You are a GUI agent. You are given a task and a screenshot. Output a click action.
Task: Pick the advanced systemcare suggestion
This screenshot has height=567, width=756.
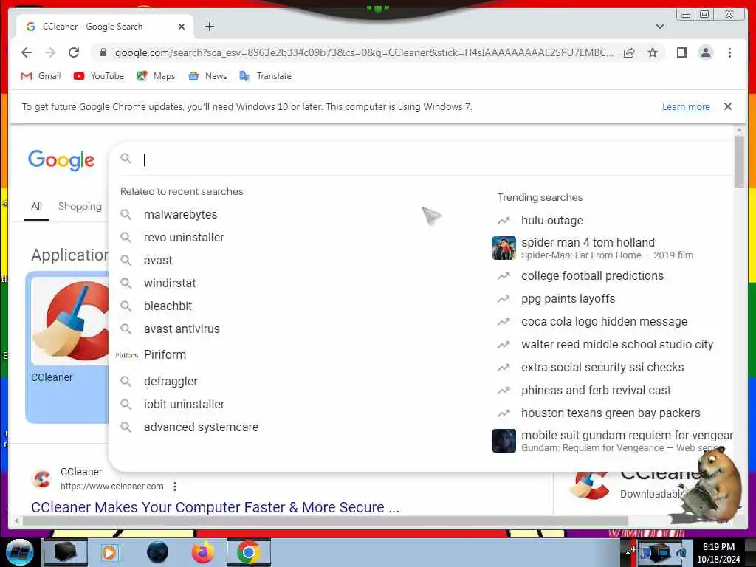[201, 427]
